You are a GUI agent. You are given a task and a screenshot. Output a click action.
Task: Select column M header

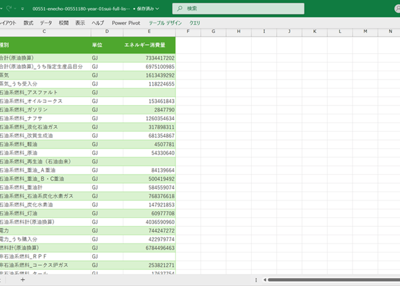point(365,31)
